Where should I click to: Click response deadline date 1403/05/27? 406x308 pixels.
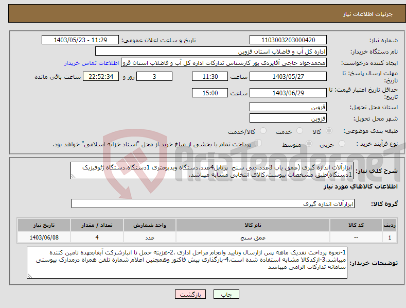288,76
